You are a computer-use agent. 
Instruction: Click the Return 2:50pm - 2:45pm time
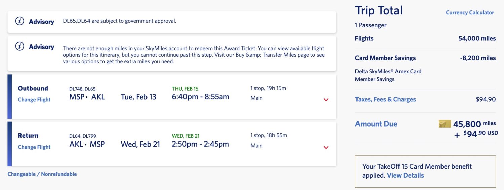(x=201, y=144)
